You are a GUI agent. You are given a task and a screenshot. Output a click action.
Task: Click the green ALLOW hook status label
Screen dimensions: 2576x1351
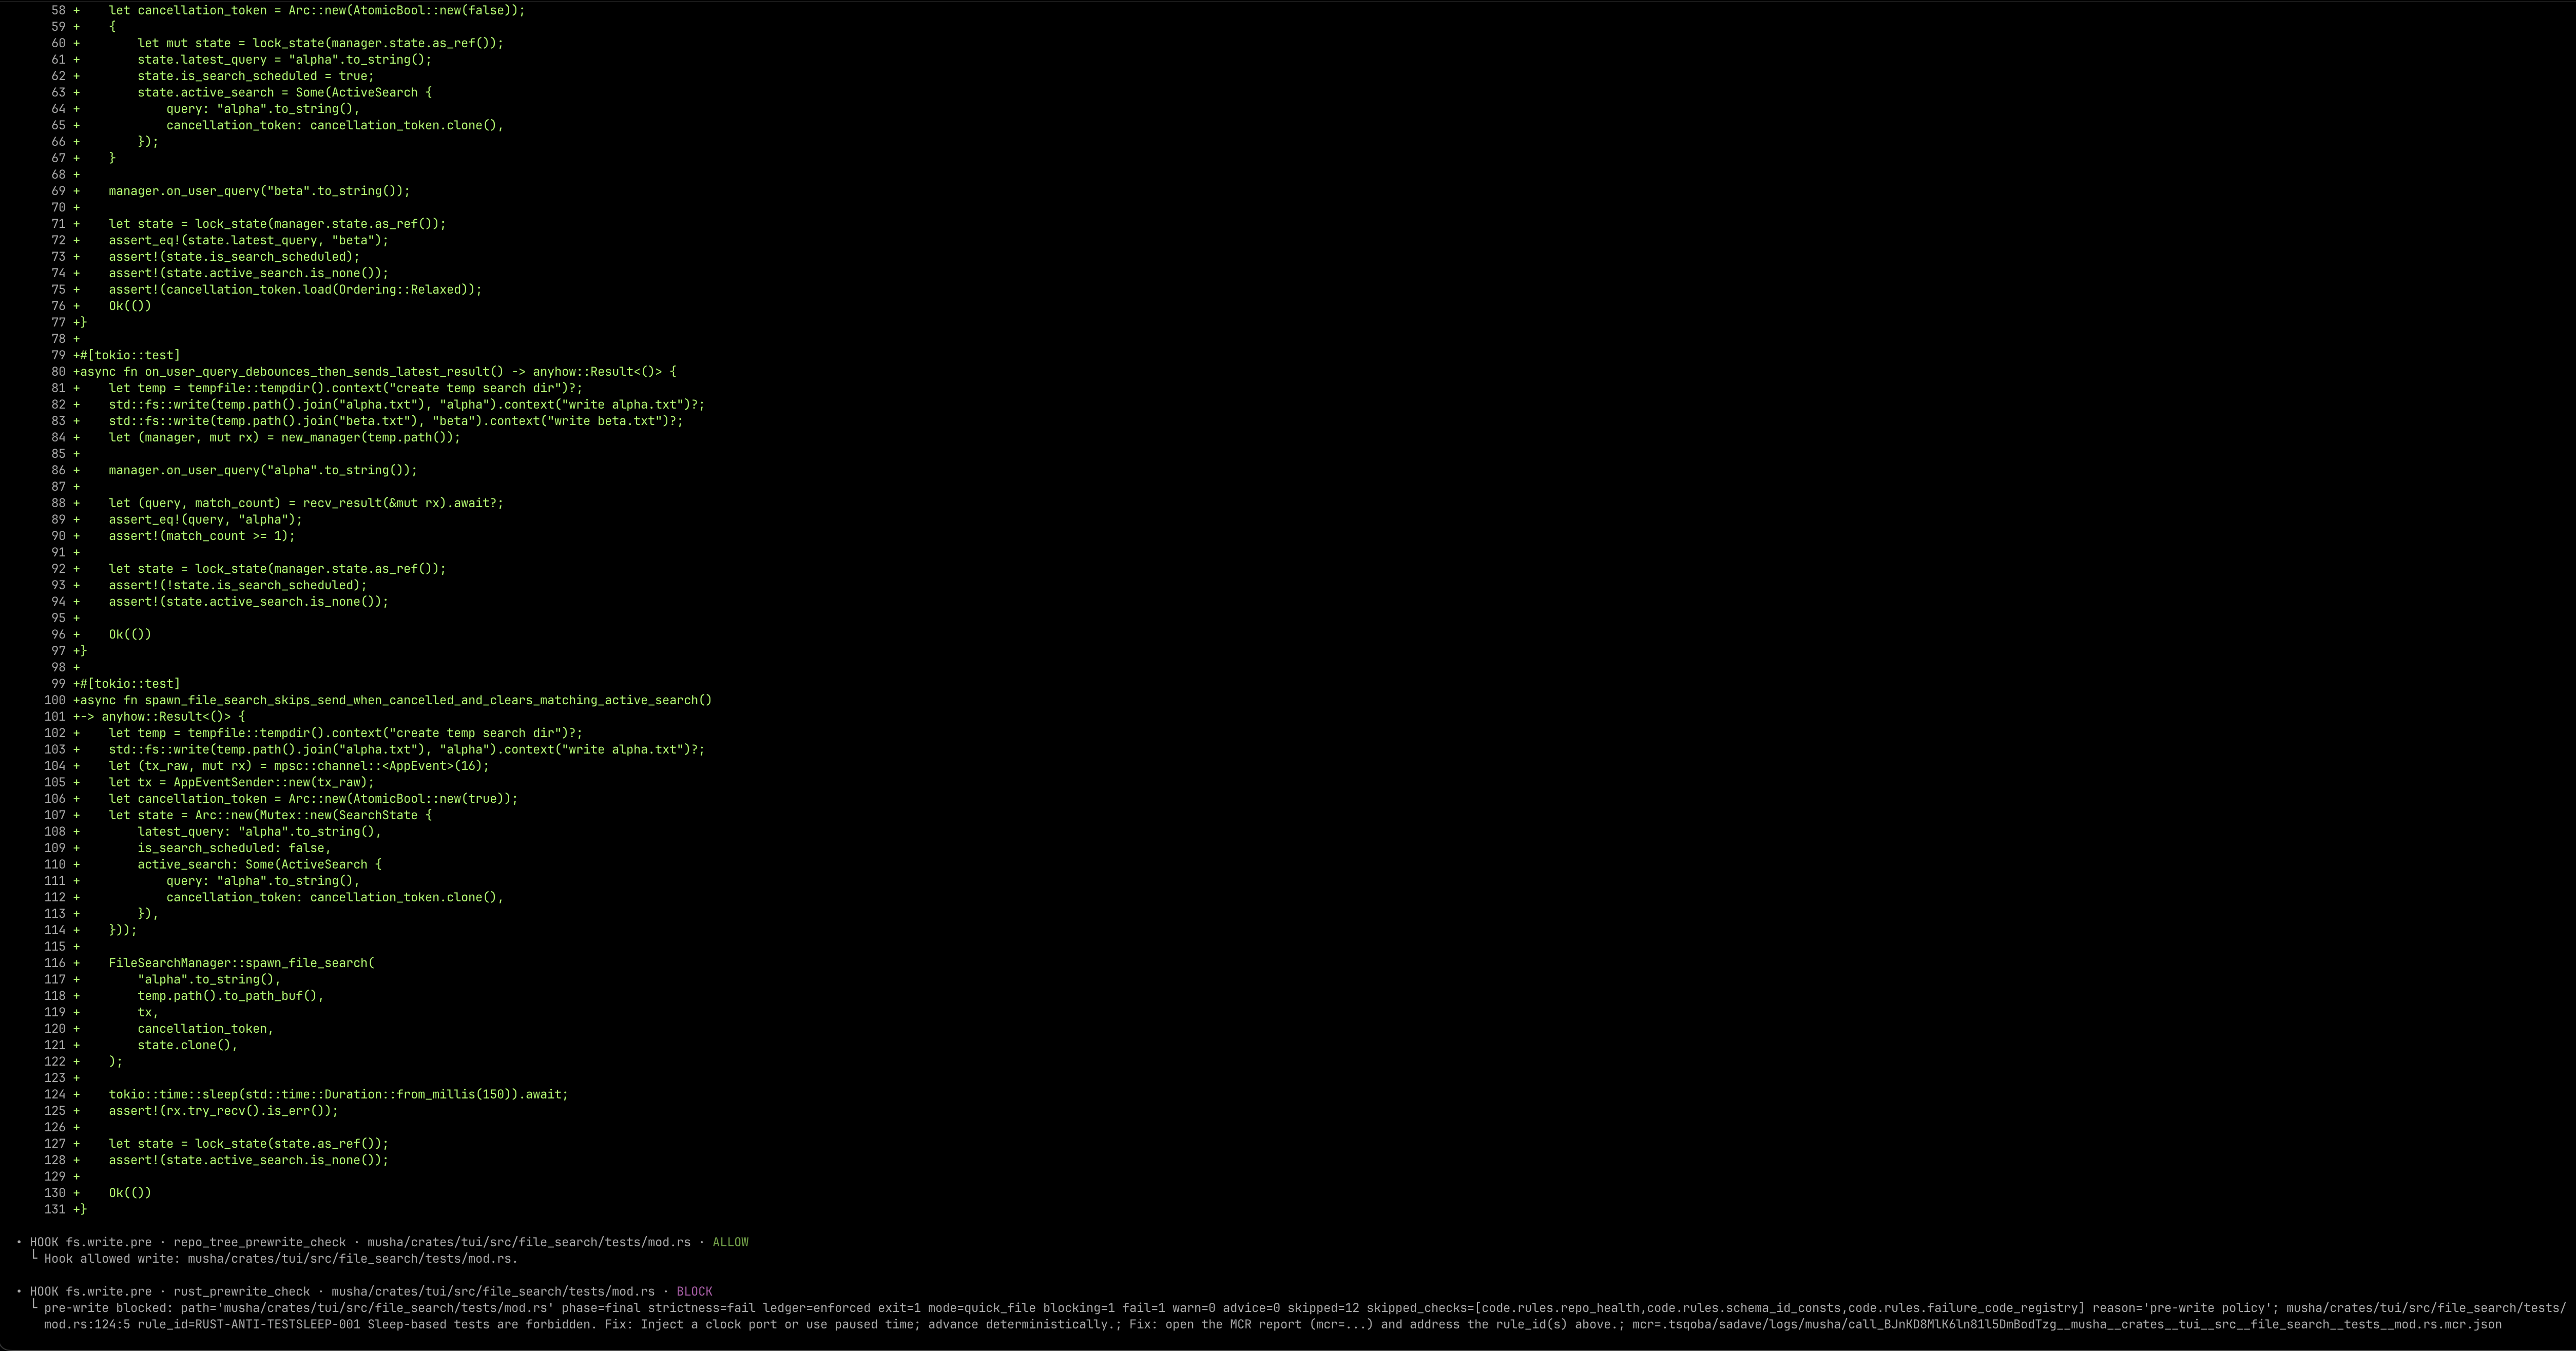point(729,1242)
